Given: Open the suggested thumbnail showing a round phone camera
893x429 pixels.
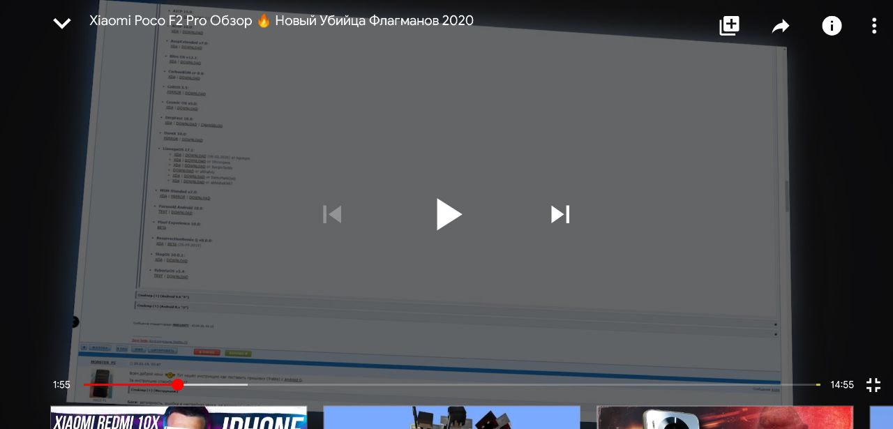Looking at the screenshot, I should click(725, 417).
